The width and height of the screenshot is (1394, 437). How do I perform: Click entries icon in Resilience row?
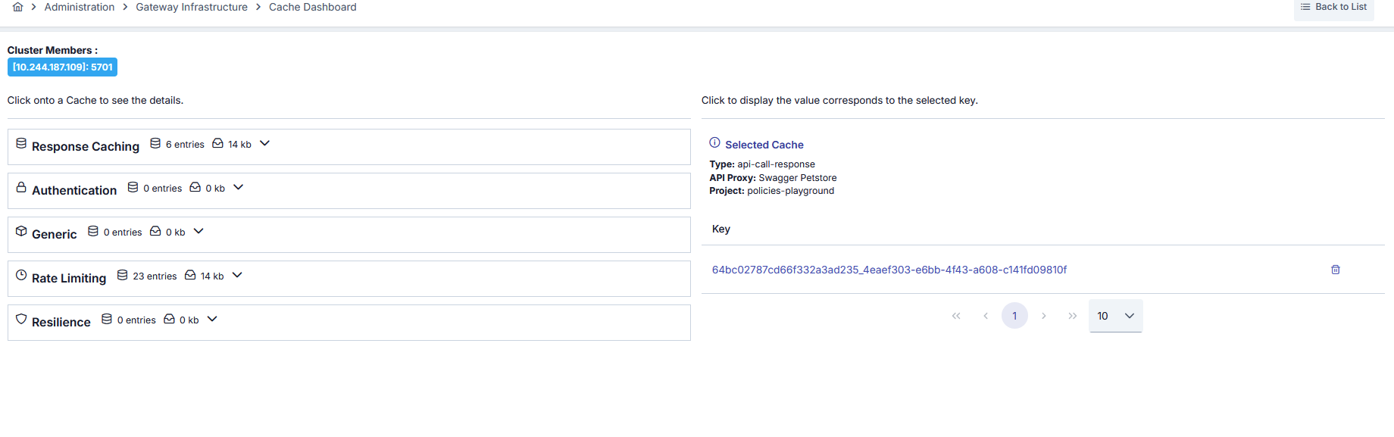(107, 319)
